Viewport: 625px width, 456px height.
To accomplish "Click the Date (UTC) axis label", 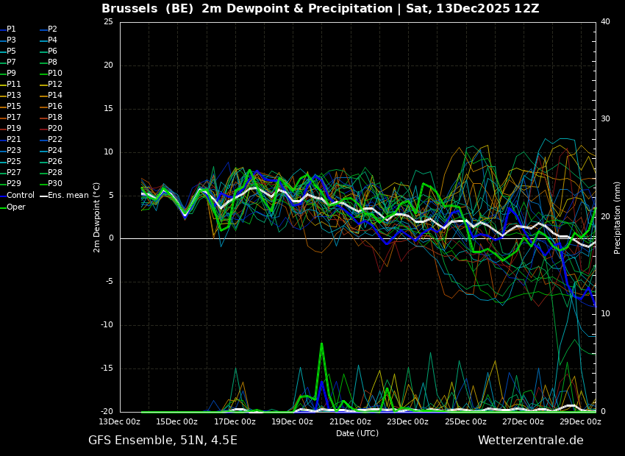I will point(357,433).
